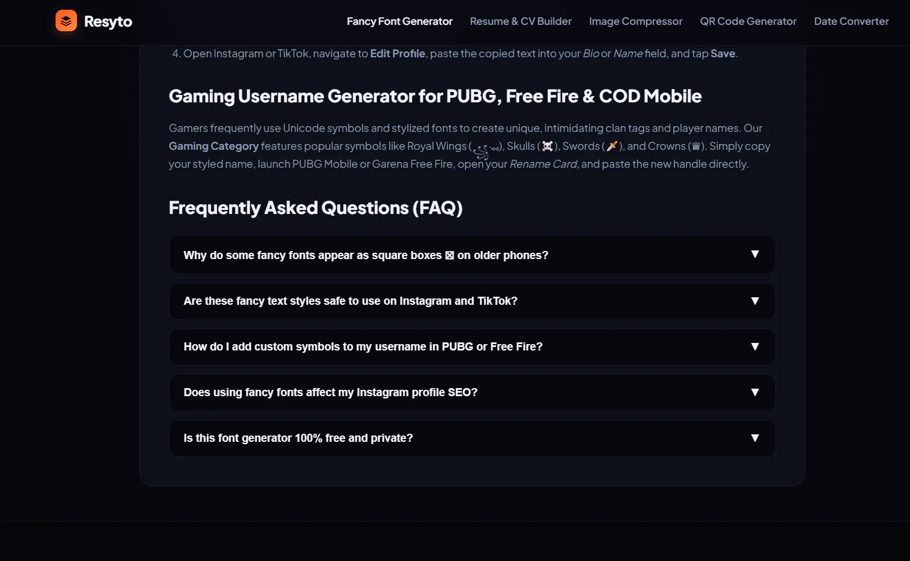Viewport: 910px width, 561px height.
Task: Click the arrow icon on older phones question
Action: pyautogui.click(x=755, y=254)
